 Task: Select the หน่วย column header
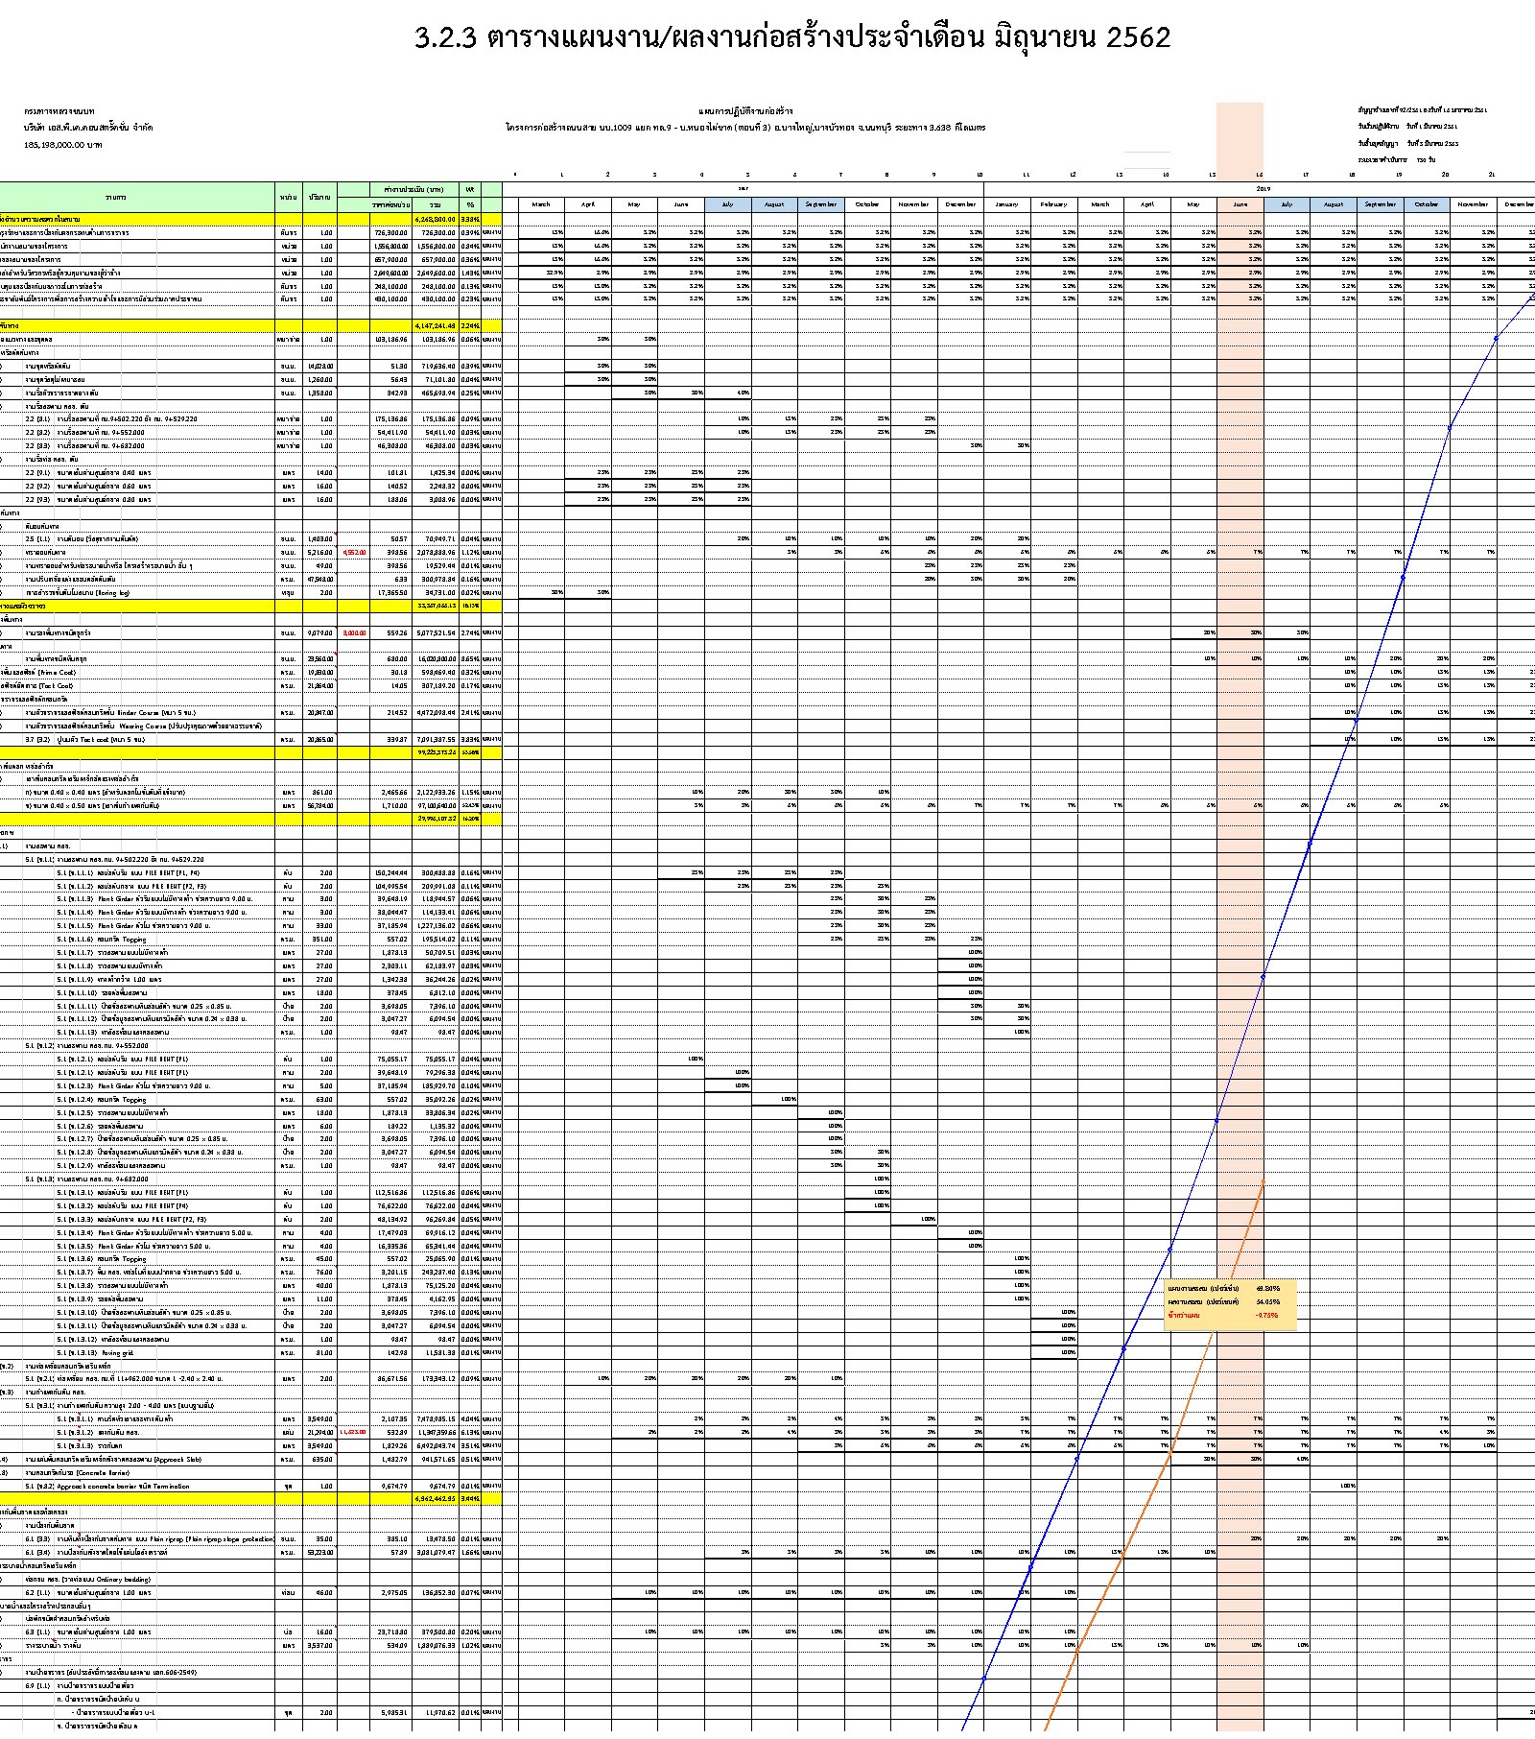[288, 197]
